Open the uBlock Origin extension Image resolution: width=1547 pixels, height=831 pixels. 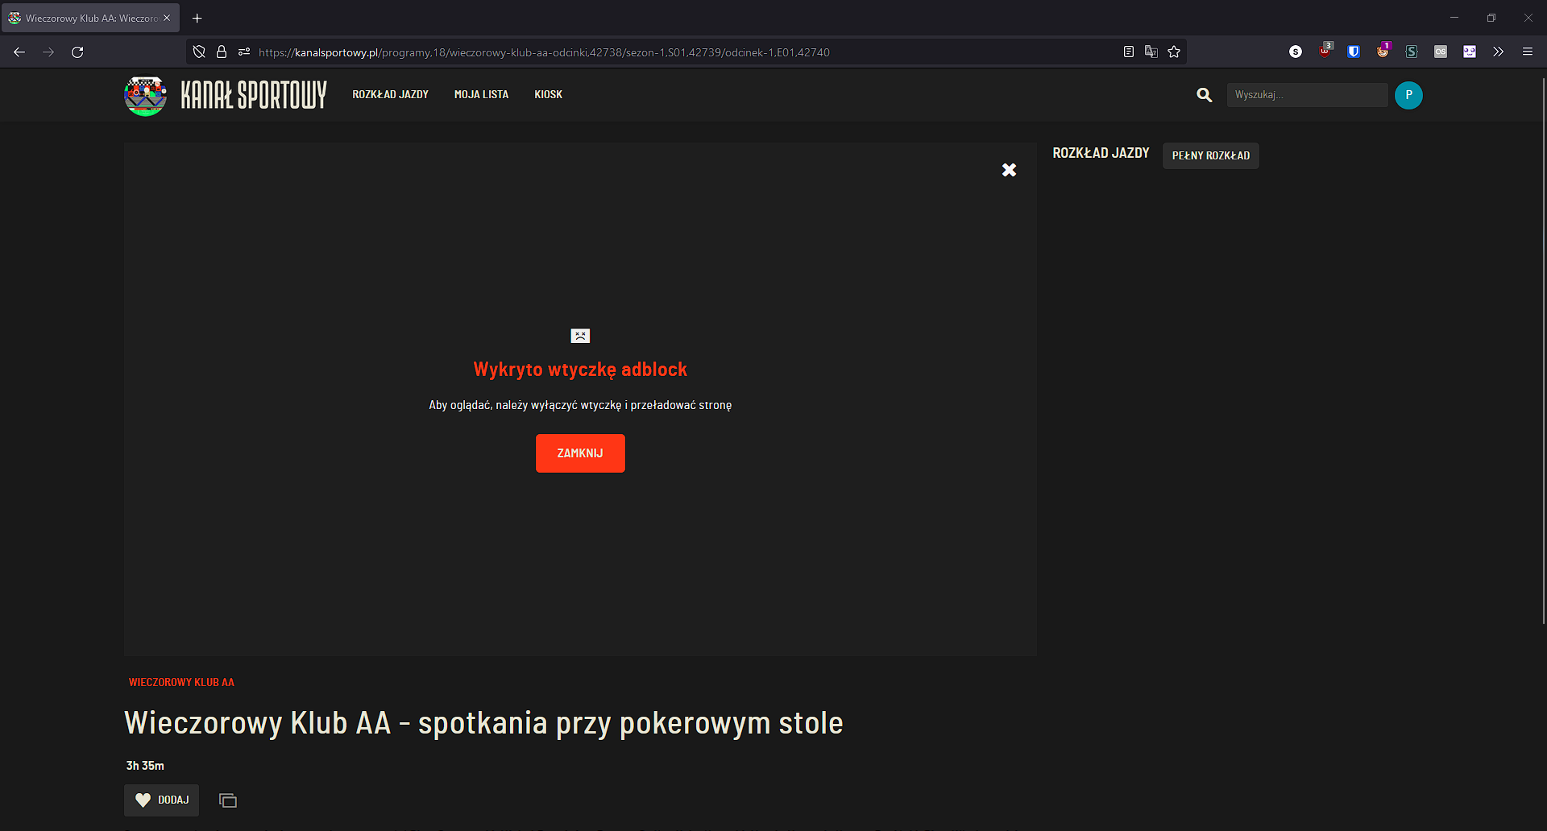(x=1325, y=52)
